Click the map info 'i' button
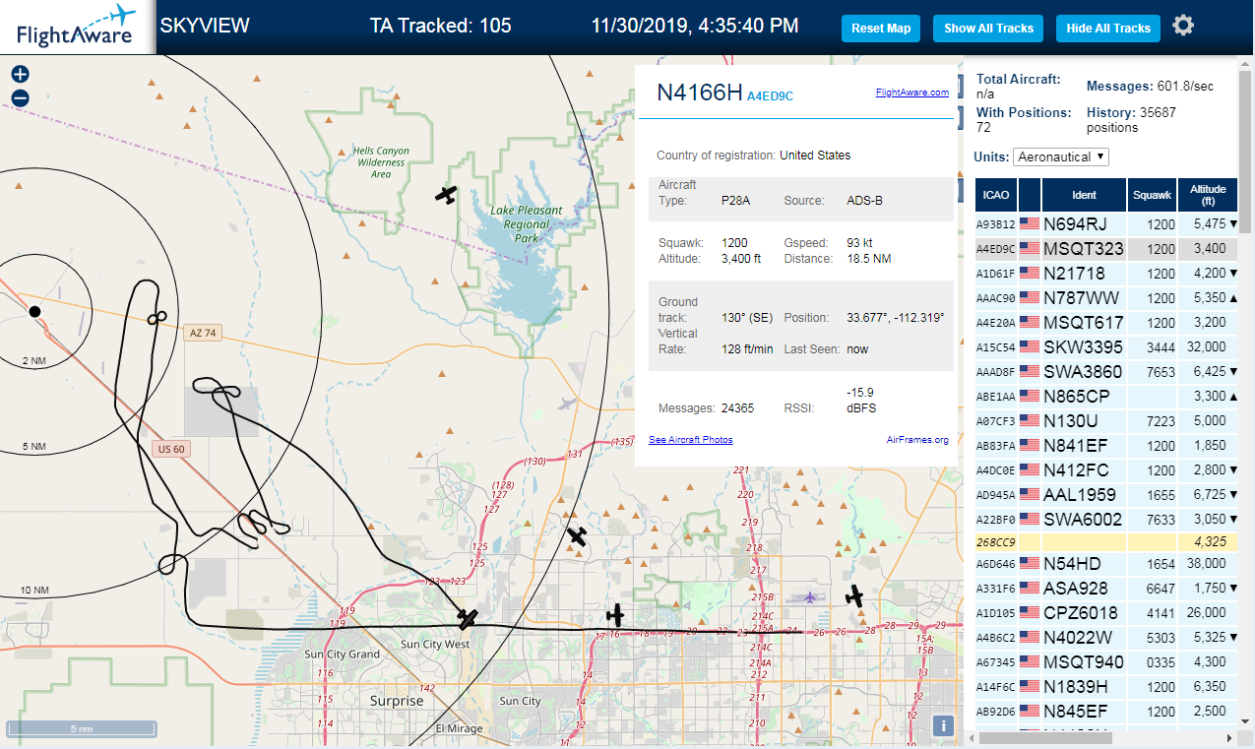This screenshot has height=749, width=1255. pyautogui.click(x=943, y=726)
